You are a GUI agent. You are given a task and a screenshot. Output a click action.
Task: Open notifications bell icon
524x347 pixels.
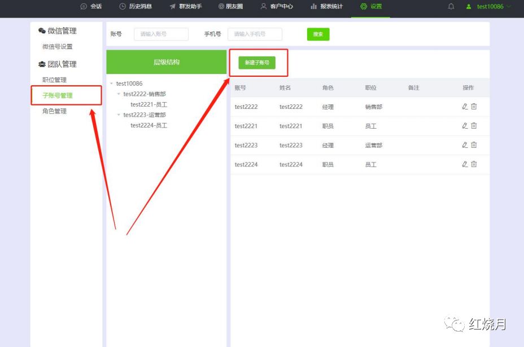coord(451,6)
